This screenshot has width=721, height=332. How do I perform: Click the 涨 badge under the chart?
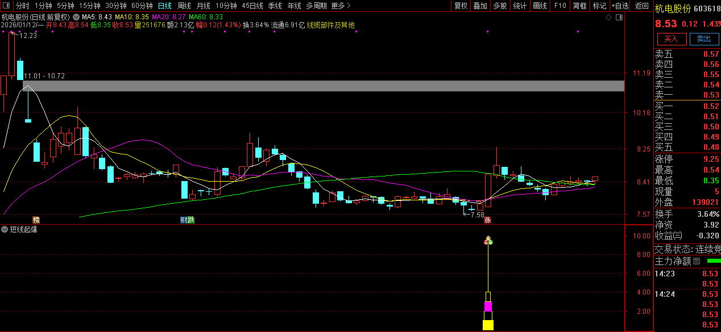coord(487,220)
